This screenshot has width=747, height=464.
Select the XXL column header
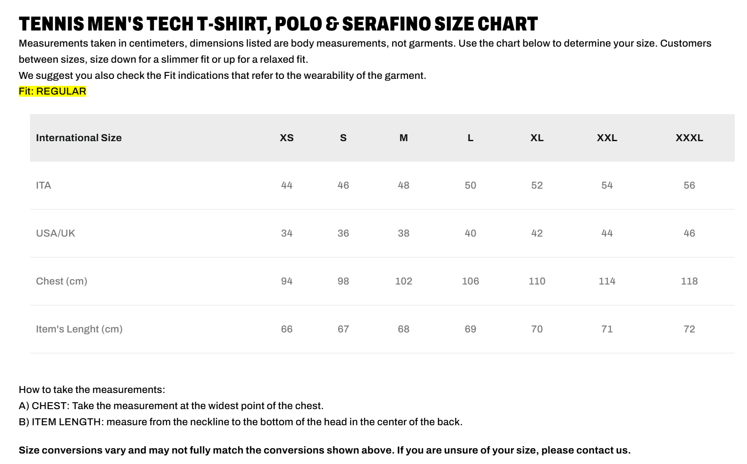coord(607,138)
